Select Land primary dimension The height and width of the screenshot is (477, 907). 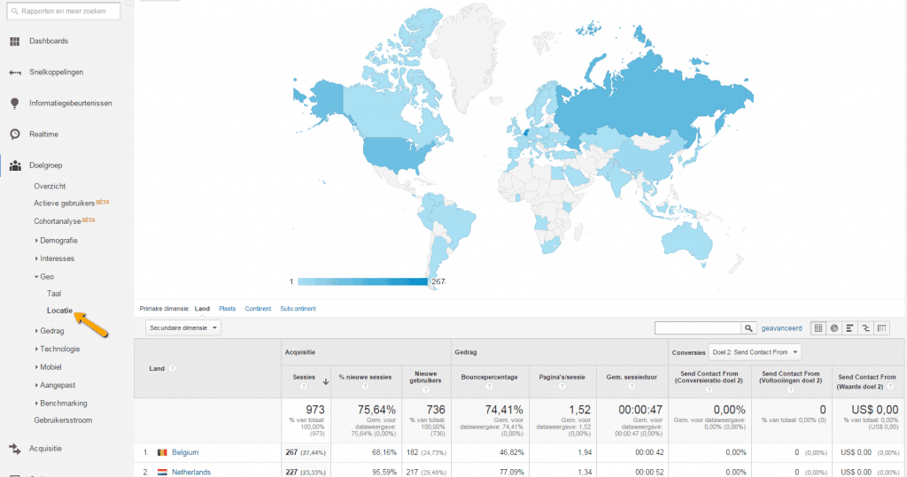202,309
